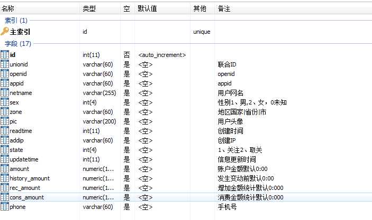This screenshot has height=220, width=372.
Task: Click the 创建时间 comment
Action: click(230, 131)
